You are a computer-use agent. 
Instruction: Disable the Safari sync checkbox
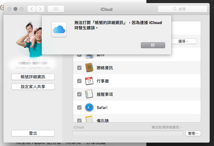point(79,107)
